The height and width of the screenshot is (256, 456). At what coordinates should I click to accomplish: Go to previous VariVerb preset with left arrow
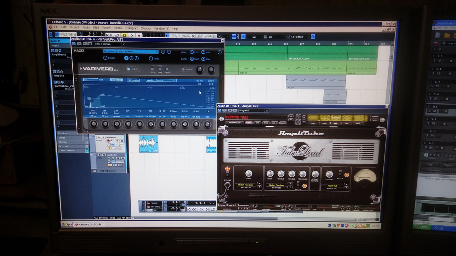tap(163, 52)
